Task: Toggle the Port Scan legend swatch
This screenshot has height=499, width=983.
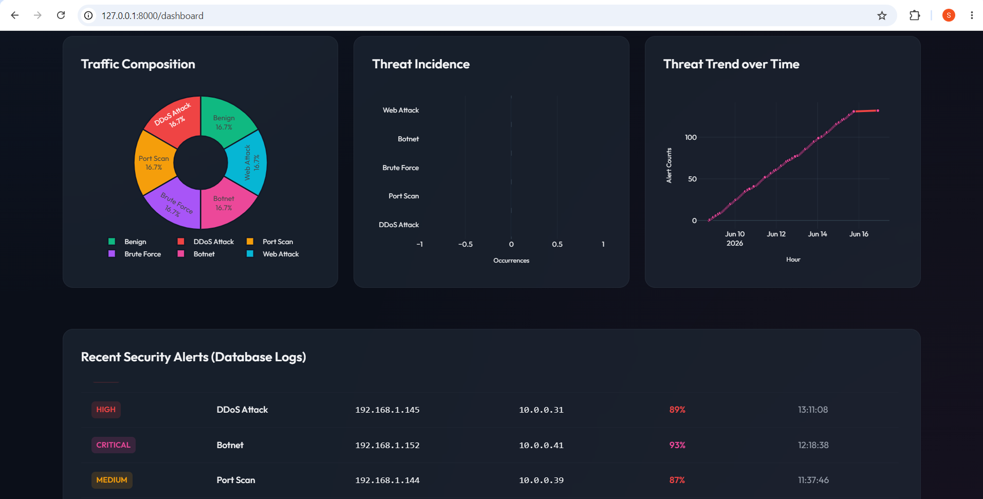Action: pyautogui.click(x=250, y=242)
